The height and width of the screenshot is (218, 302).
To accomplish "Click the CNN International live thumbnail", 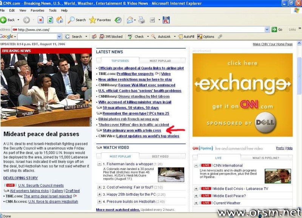I will coord(278,176).
